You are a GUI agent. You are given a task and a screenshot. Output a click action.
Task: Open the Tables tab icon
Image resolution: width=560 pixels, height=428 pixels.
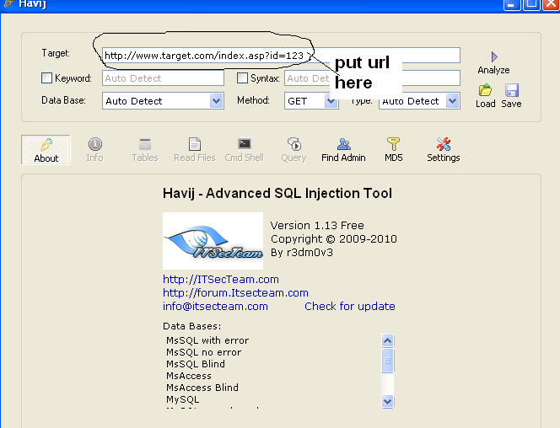pos(145,144)
